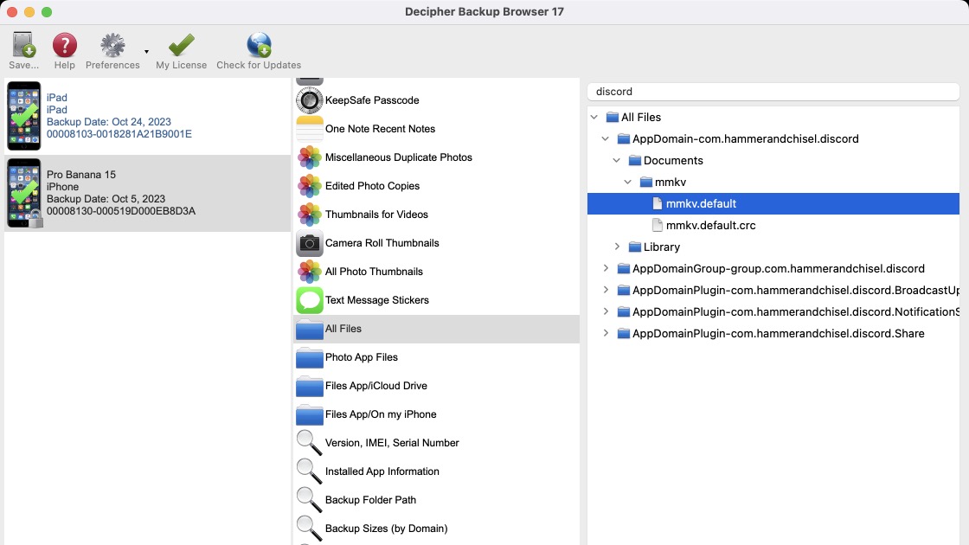Screen dimensions: 969x545
Task: Expand AppDomainGroup-group.com.hammerandchisel.discord node
Action: [x=605, y=268]
